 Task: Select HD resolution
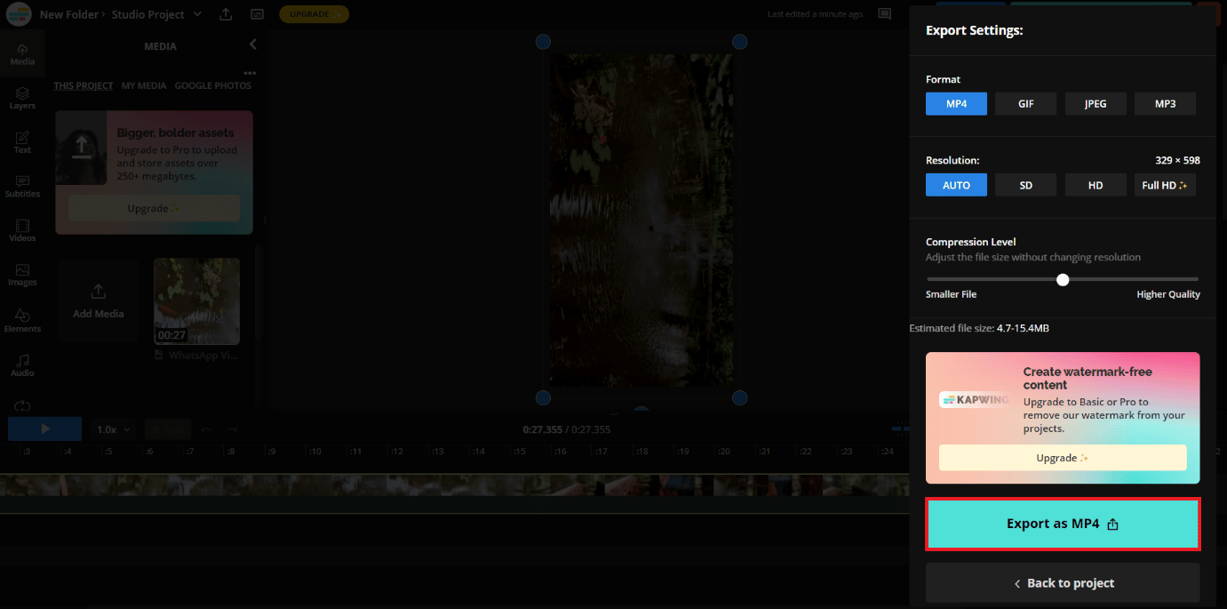pos(1096,185)
